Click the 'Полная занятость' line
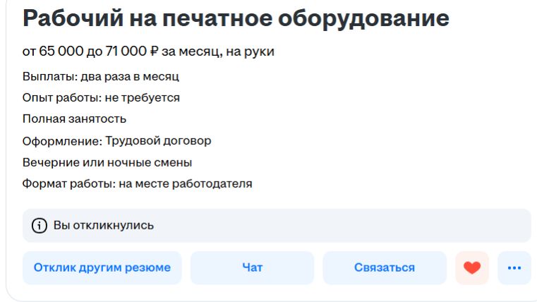Image resolution: width=537 pixels, height=302 pixels. (75, 119)
